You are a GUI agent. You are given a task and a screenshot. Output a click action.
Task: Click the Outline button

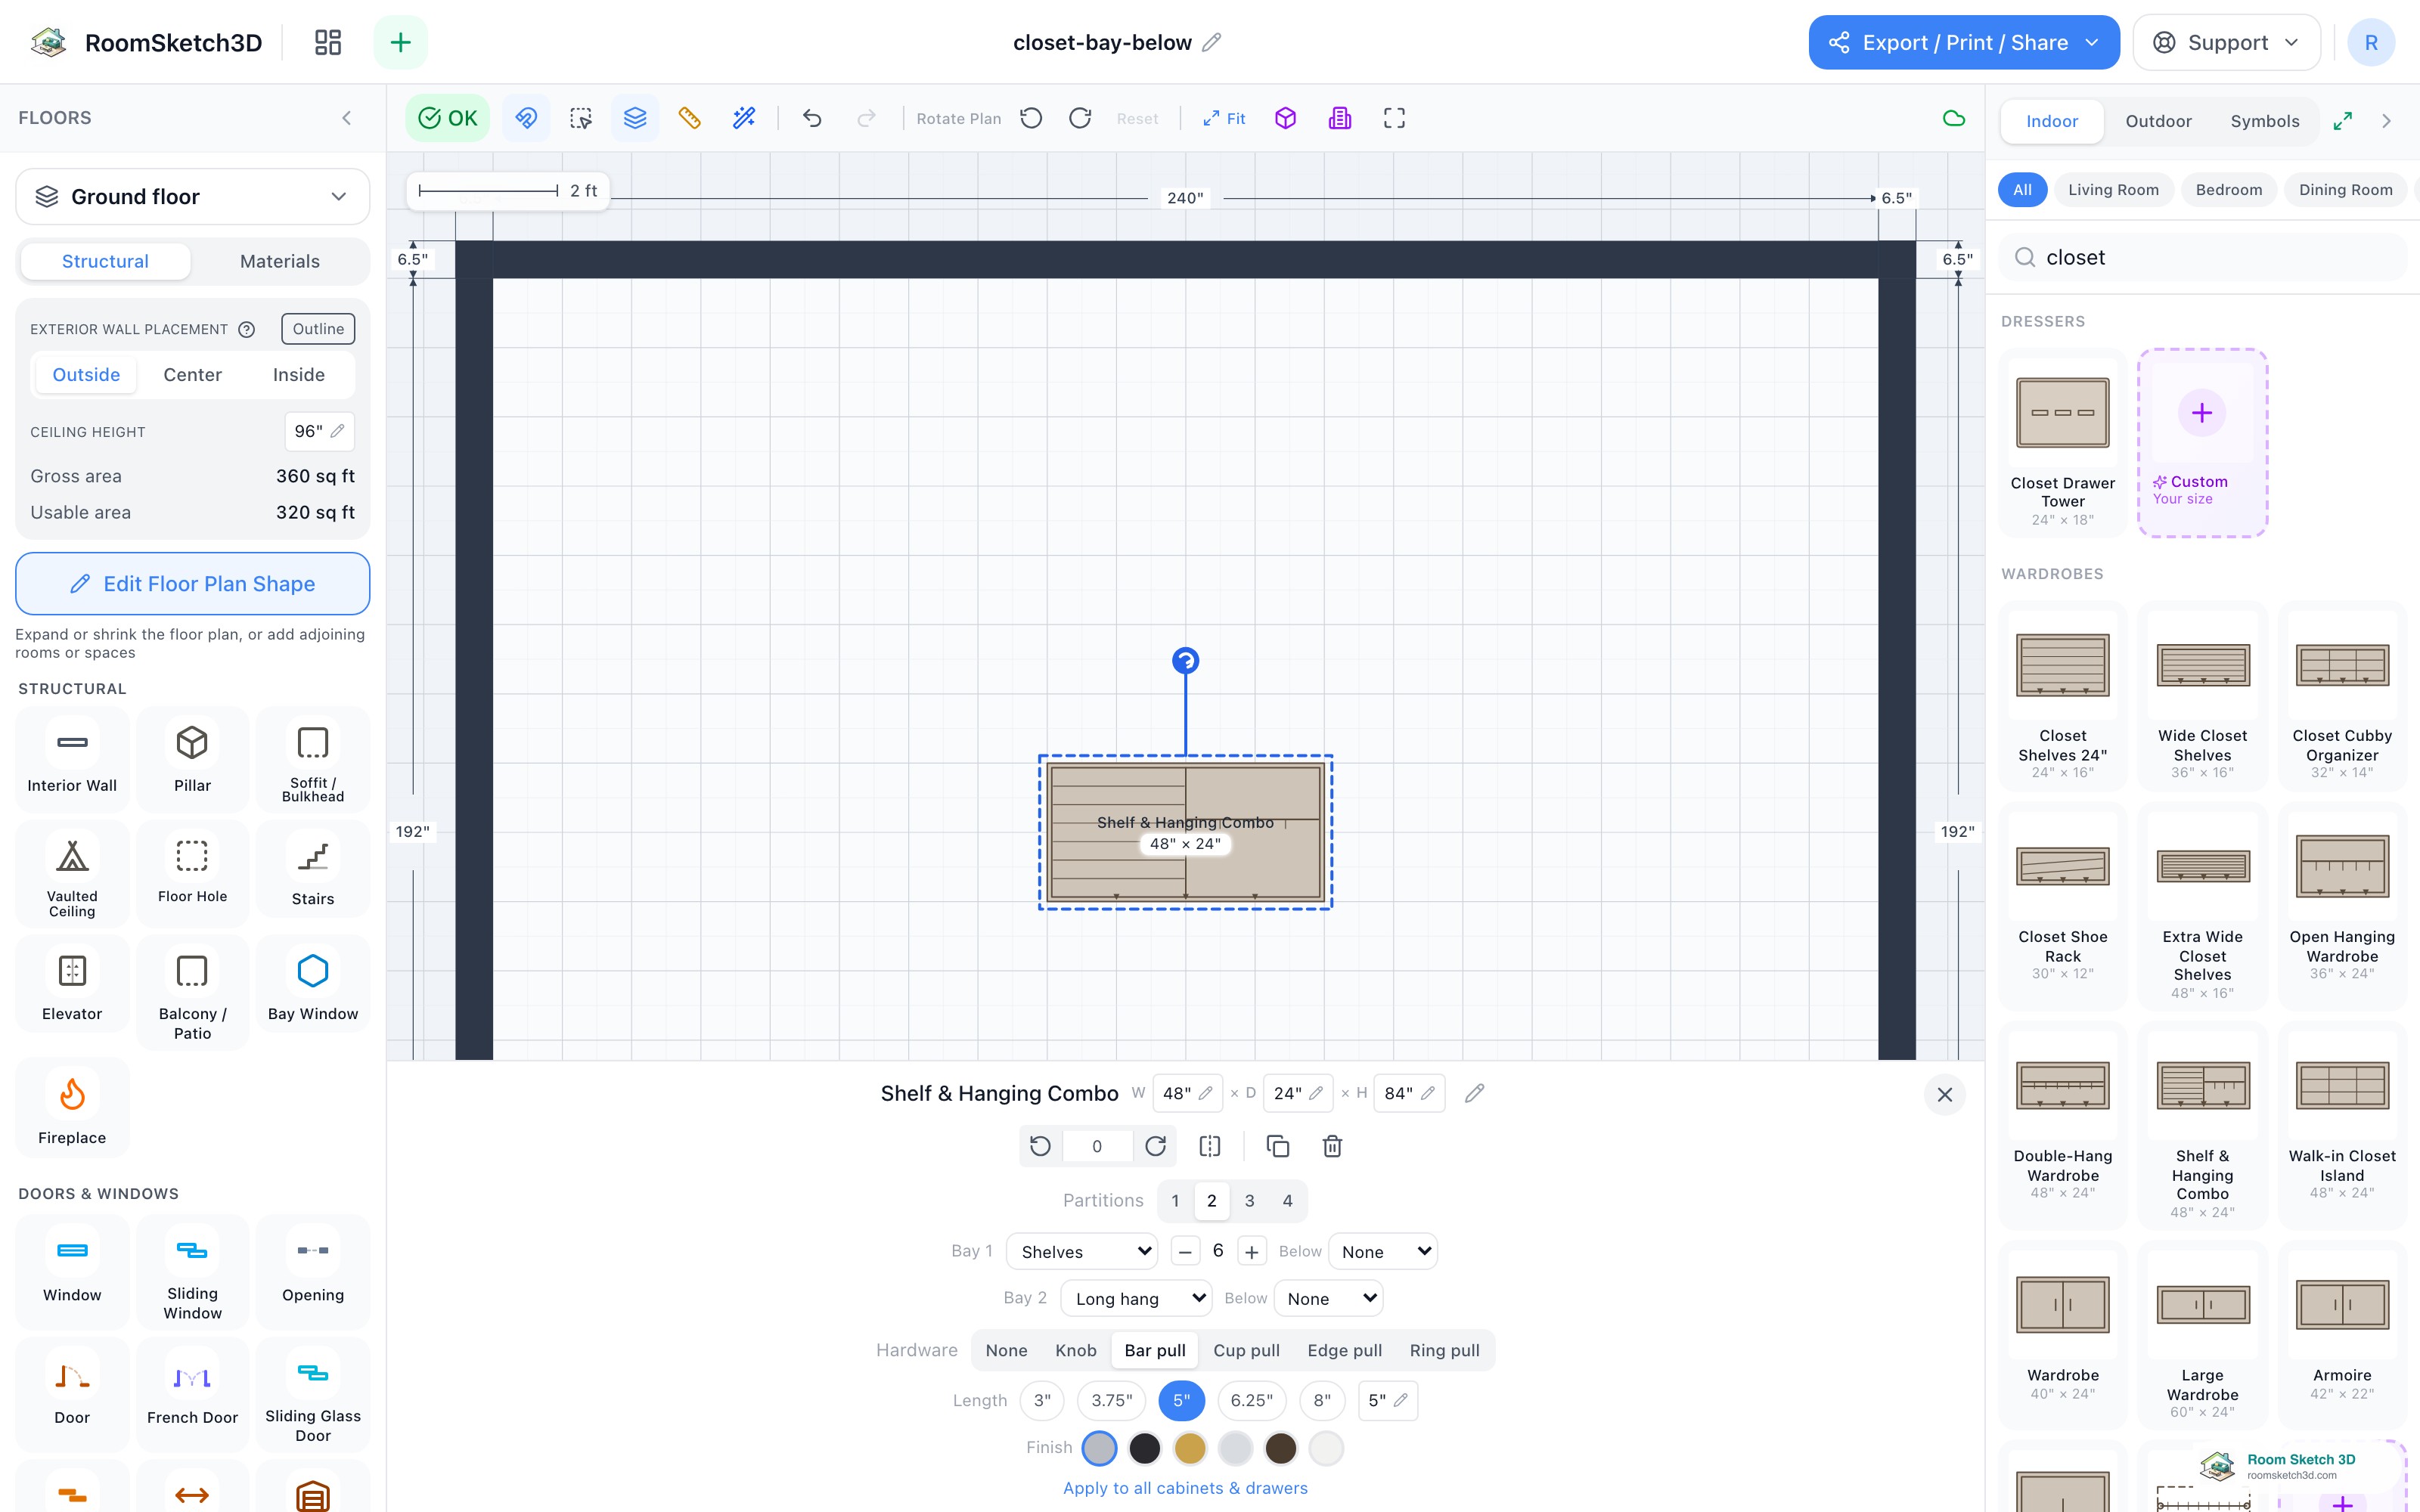pyautogui.click(x=318, y=329)
